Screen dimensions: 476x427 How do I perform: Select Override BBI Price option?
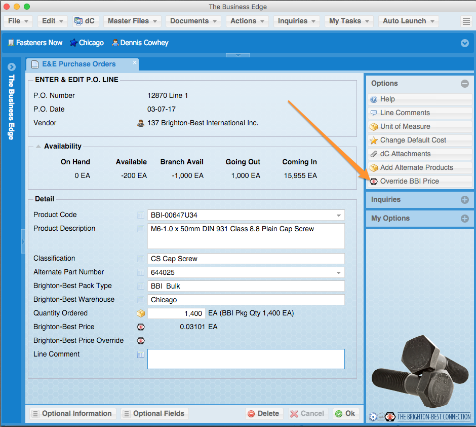point(420,181)
